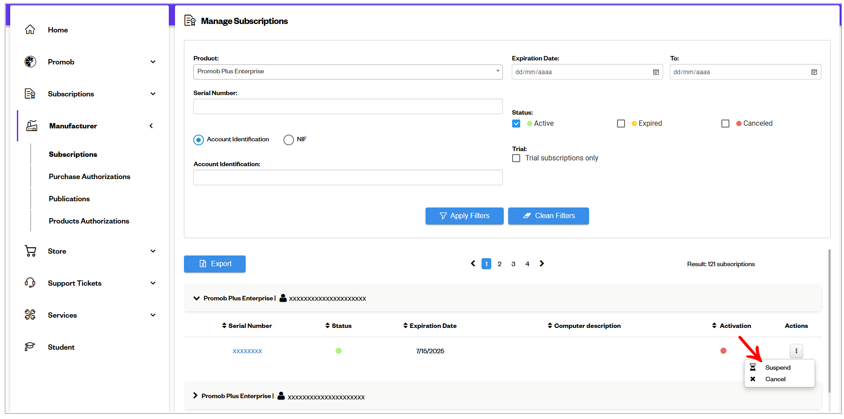Open Subscriptions under Manufacturer
Image resolution: width=844 pixels, height=419 pixels.
(73, 154)
